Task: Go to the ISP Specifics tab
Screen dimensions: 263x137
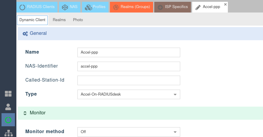Action: (172, 7)
